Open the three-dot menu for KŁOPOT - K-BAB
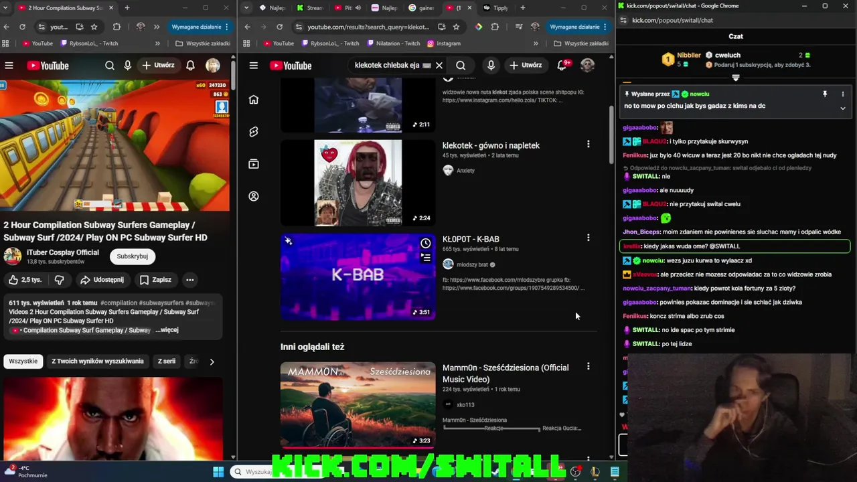The width and height of the screenshot is (857, 482). coord(588,238)
